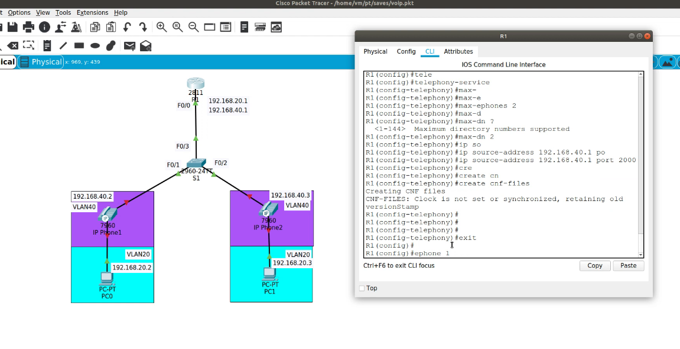Screen dimensions: 680x349
Task: Open the Options menu
Action: click(19, 12)
